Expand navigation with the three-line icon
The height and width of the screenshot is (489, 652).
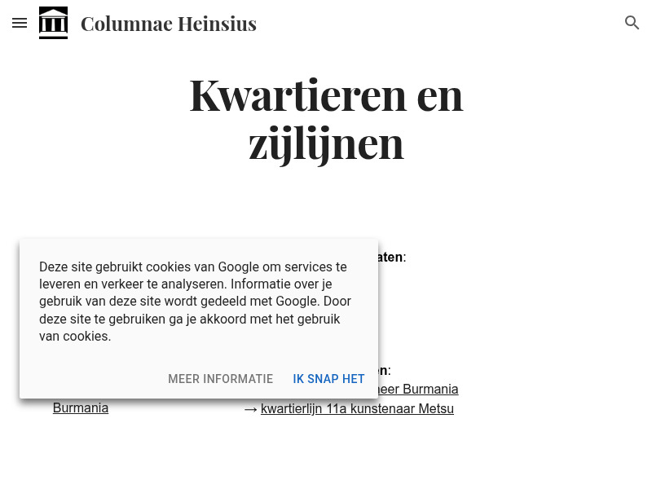20,23
